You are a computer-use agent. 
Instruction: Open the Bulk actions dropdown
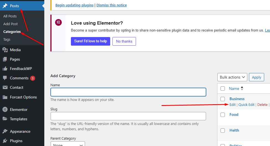tap(232, 77)
